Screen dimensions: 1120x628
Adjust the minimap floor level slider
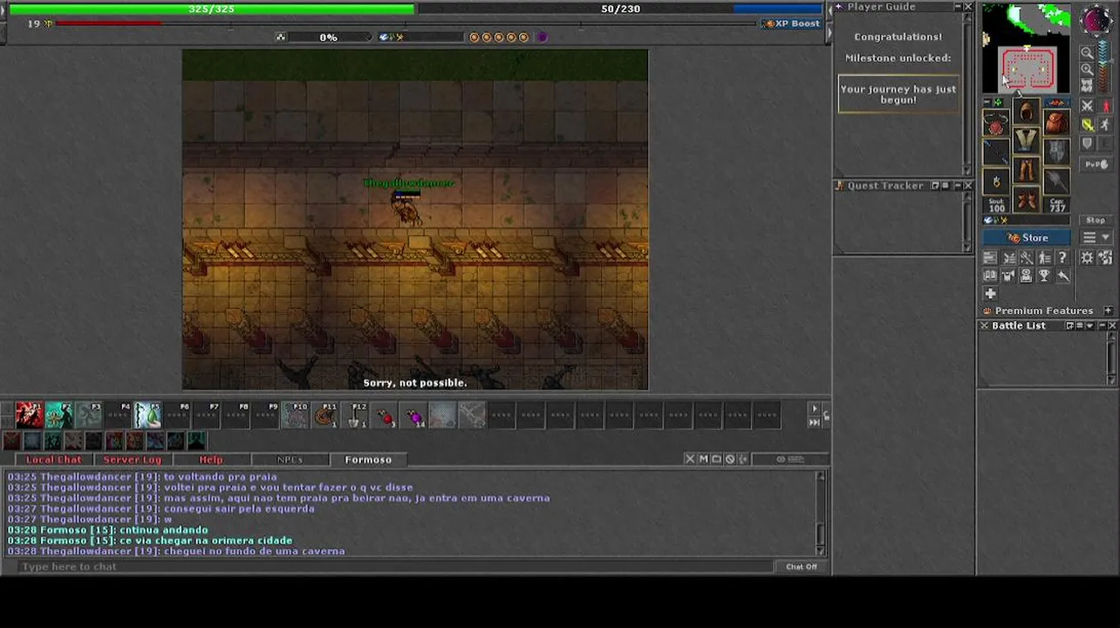click(1103, 65)
